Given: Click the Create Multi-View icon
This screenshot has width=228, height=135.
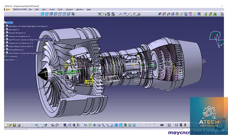Looking at the screenshot, I should click(116, 125).
